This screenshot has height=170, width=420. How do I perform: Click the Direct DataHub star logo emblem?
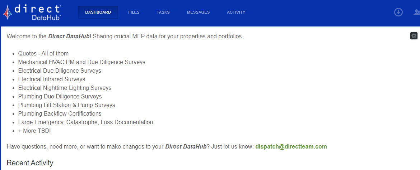click(x=8, y=12)
